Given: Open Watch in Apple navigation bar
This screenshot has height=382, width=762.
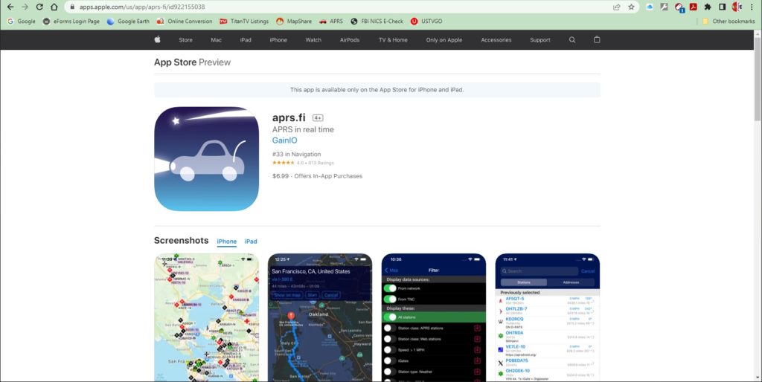Looking at the screenshot, I should (313, 40).
